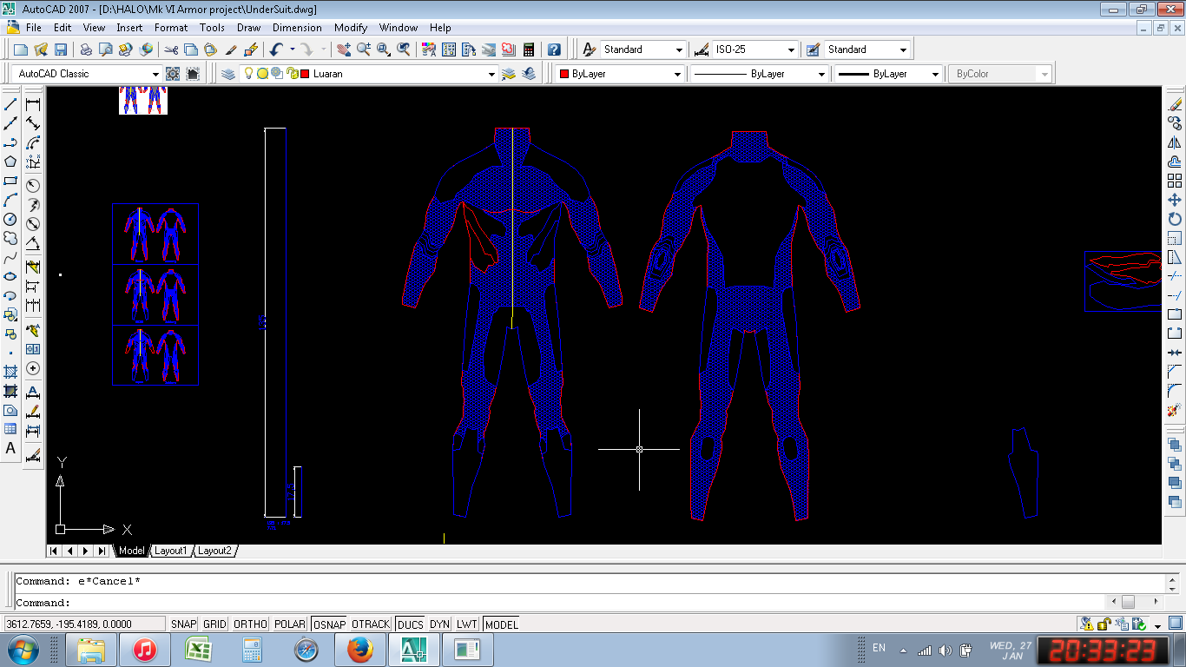
Task: Select the Rectangle draw tool
Action: tap(10, 181)
